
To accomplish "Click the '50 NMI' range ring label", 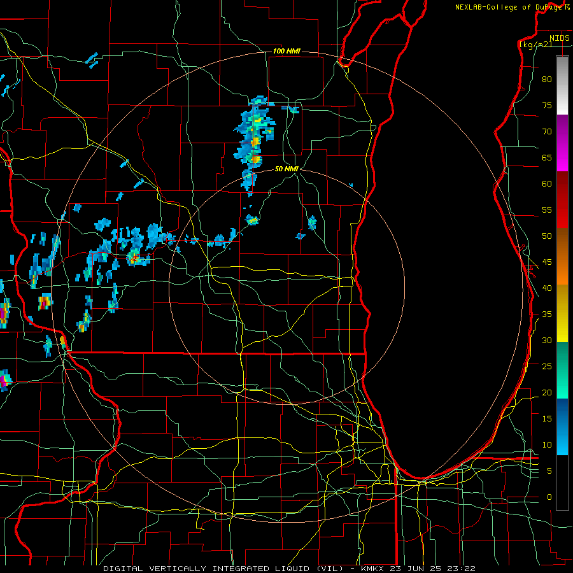I will pos(287,169).
